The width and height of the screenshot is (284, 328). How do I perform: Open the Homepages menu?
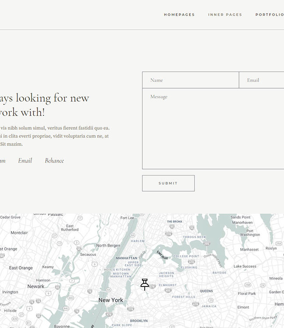click(180, 15)
